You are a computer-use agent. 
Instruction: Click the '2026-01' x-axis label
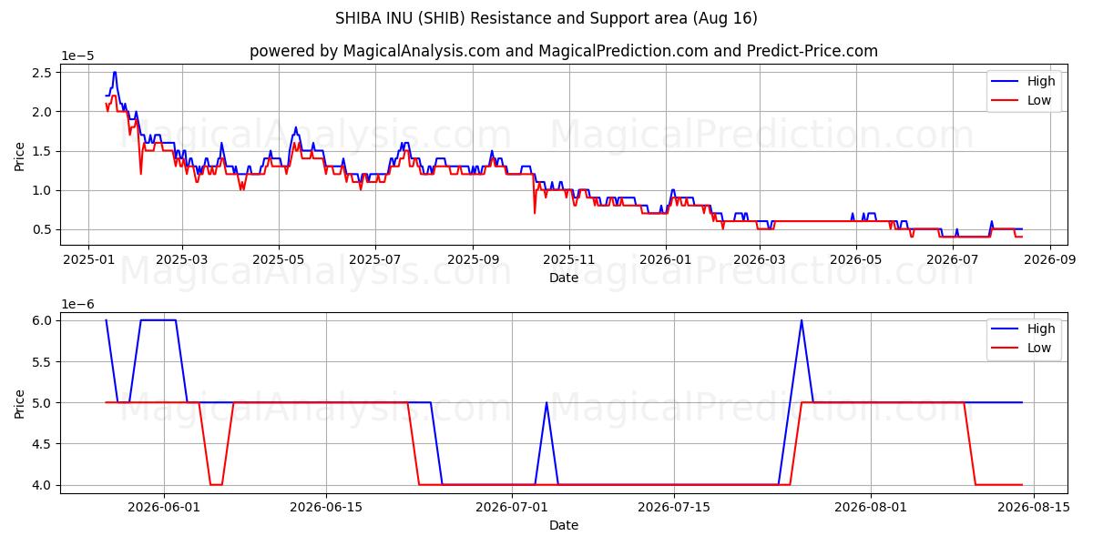point(666,259)
